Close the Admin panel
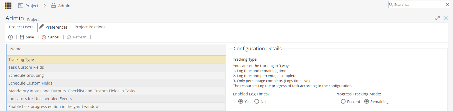 click(445, 18)
